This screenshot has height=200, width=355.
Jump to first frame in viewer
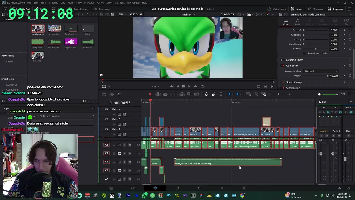[171, 86]
